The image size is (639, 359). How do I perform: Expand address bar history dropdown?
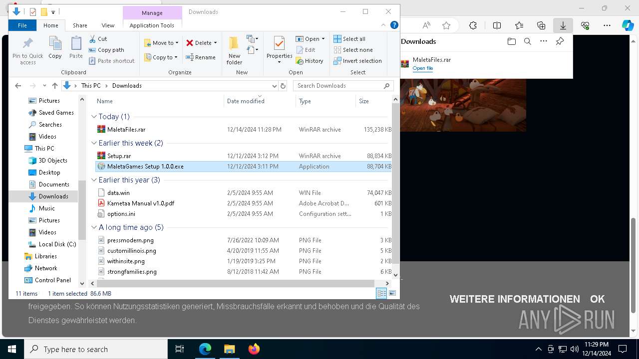coord(274,86)
